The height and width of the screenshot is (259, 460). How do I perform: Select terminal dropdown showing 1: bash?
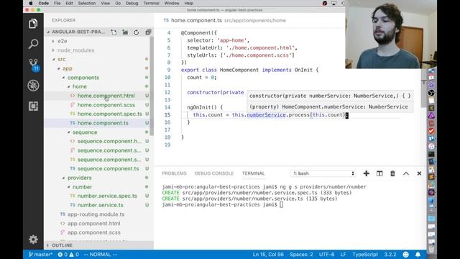pyautogui.click(x=323, y=173)
